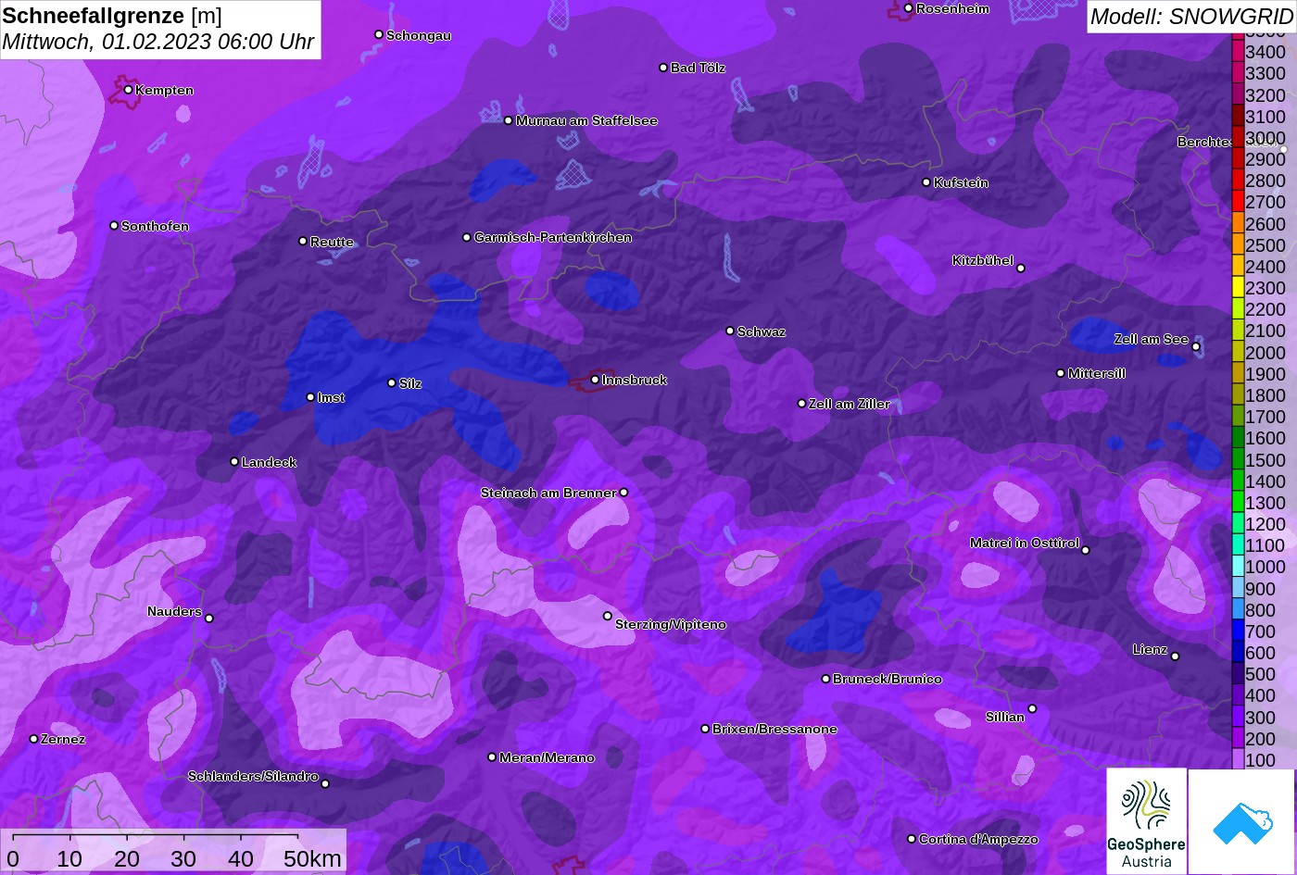Pick the Kufstein location marker
1297x875 pixels.
click(x=926, y=182)
